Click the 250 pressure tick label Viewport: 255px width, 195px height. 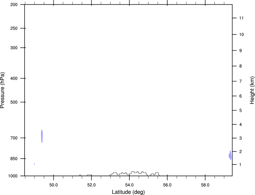14,28
